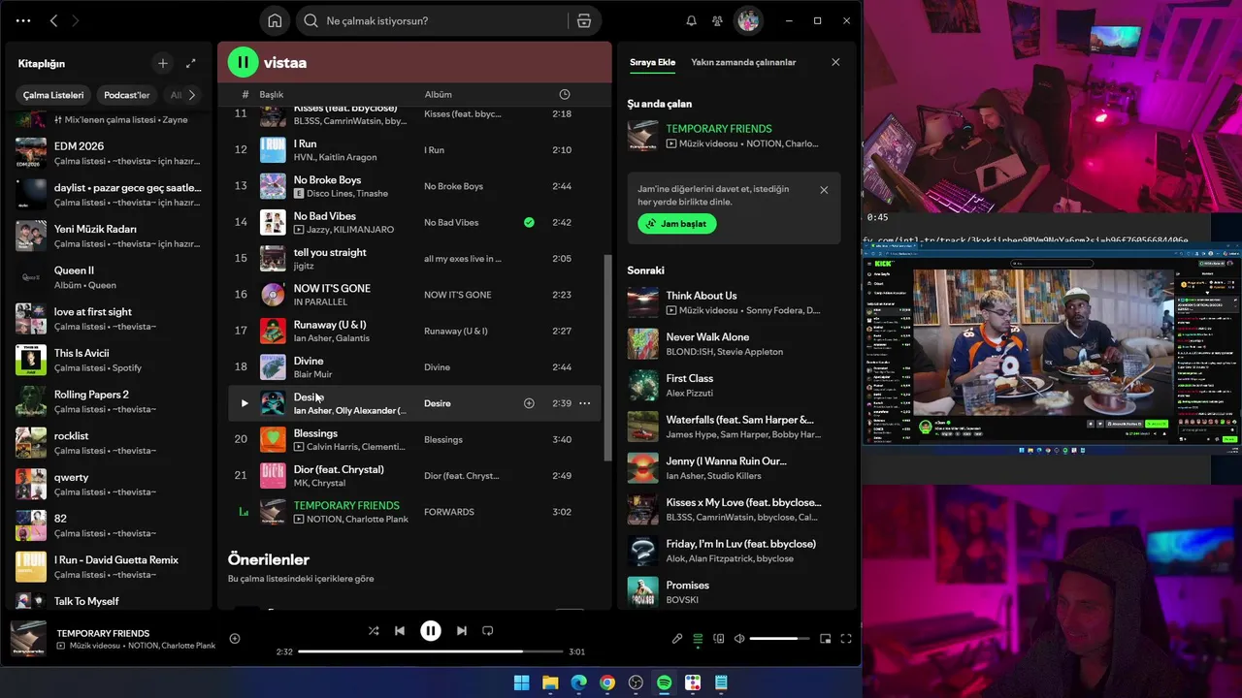This screenshot has height=698, width=1242.
Task: Open artist link Blair Muir
Action: click(312, 374)
